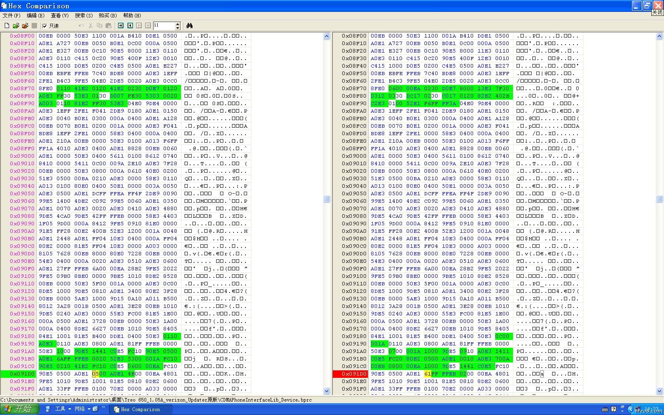Open second file with red folder icon
The image size is (664, 415).
25,26
